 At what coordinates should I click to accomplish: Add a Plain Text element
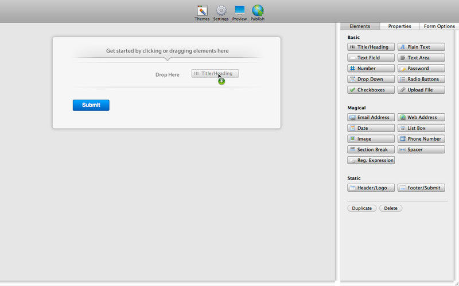(421, 47)
